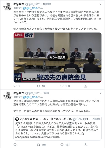Open the anonymous-post.mobi archive link

tap(37, 137)
